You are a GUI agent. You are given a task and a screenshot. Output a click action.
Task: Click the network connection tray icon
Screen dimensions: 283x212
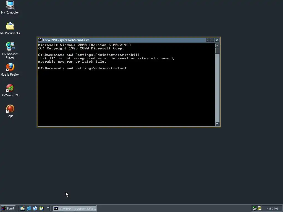pos(254,208)
